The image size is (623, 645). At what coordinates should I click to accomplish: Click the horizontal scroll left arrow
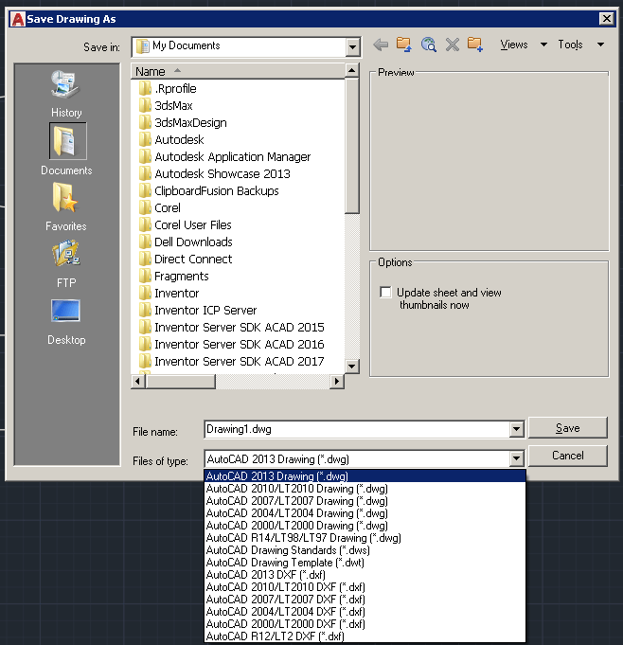point(138,382)
